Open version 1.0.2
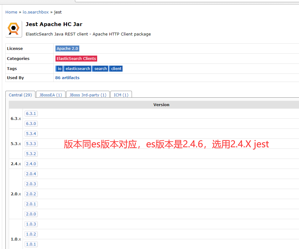299x249 pixels. click(x=31, y=234)
